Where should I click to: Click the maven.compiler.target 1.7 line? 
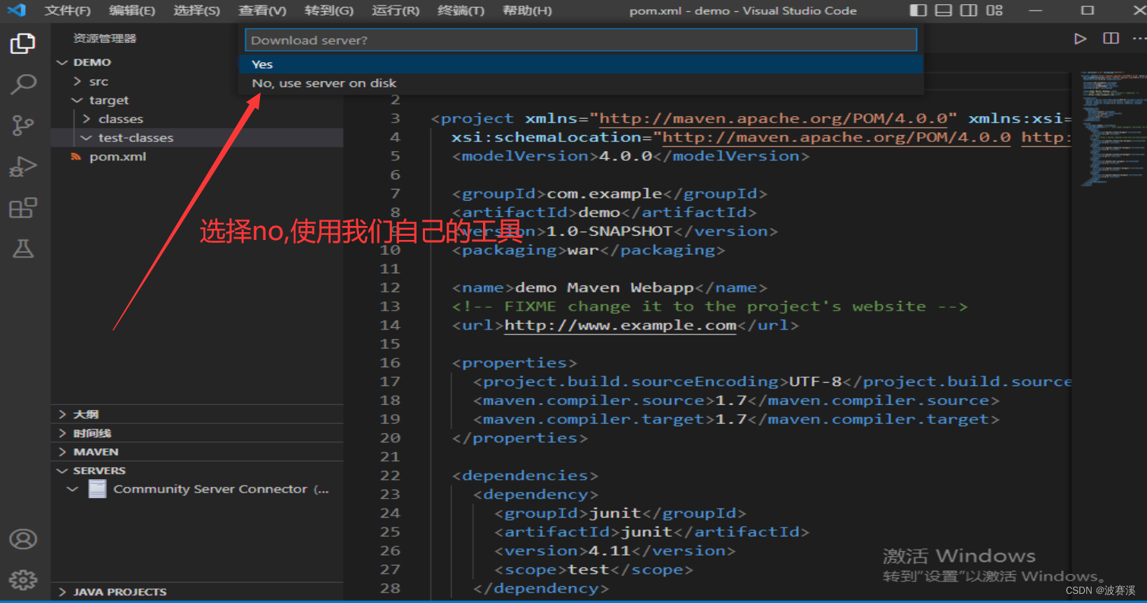736,420
